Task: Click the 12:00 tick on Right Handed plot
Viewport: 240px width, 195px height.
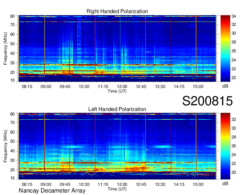Action: click(122, 87)
